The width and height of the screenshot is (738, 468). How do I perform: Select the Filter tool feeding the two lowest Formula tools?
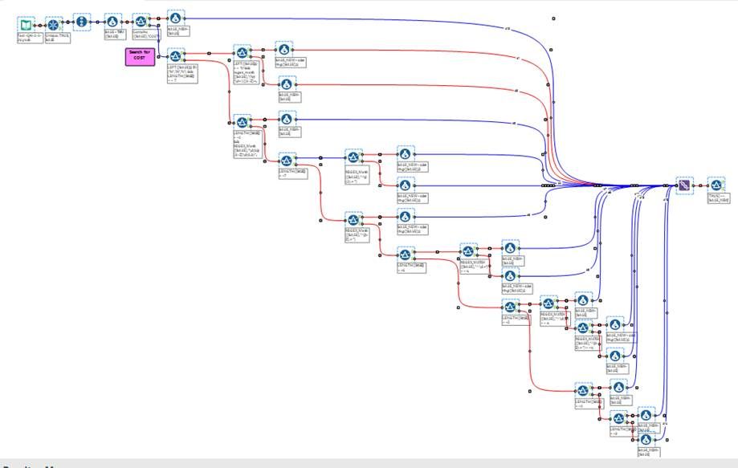pos(619,418)
